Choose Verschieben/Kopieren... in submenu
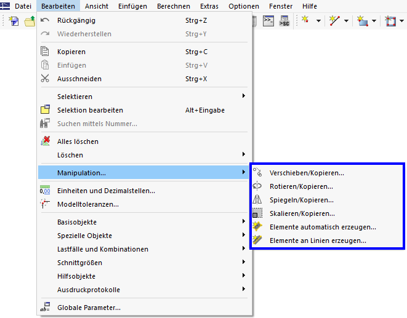Screen dimensions: 407x318 pos(327,173)
